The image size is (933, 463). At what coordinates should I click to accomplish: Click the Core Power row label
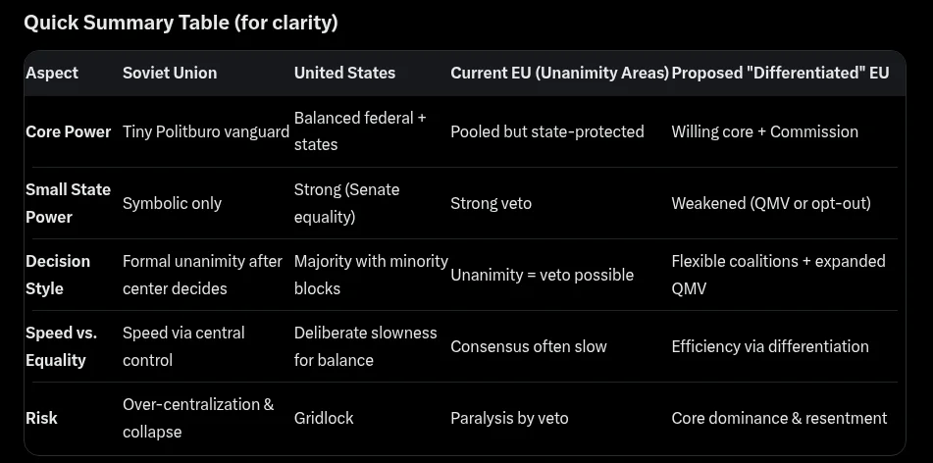pos(68,131)
